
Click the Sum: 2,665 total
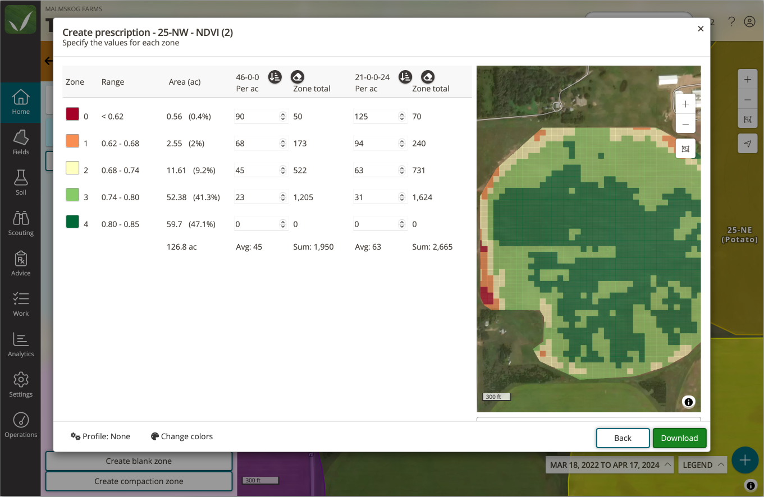432,247
